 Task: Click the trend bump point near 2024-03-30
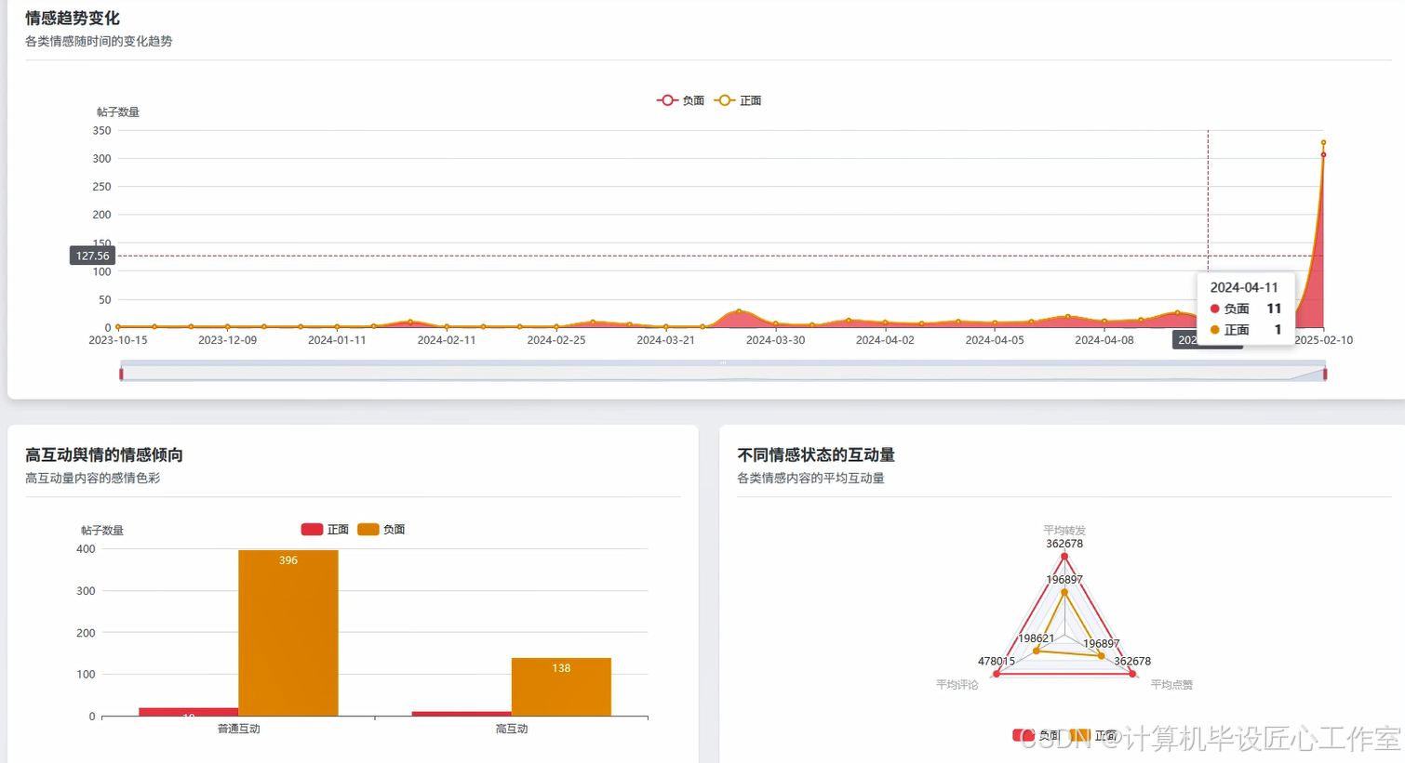tap(739, 311)
